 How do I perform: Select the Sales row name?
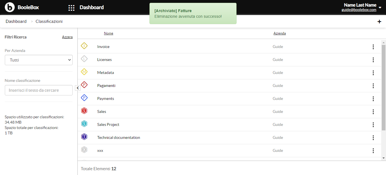[102, 112]
